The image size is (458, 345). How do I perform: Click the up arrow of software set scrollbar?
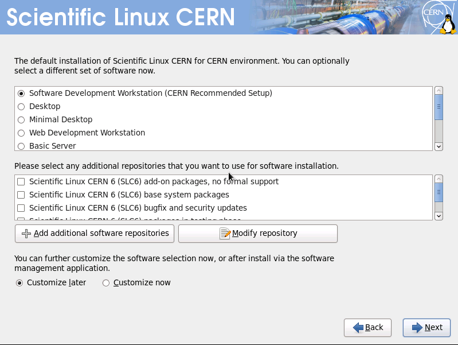(439, 91)
